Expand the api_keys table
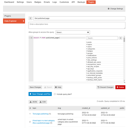This screenshot has height=128, width=129. 91,69
